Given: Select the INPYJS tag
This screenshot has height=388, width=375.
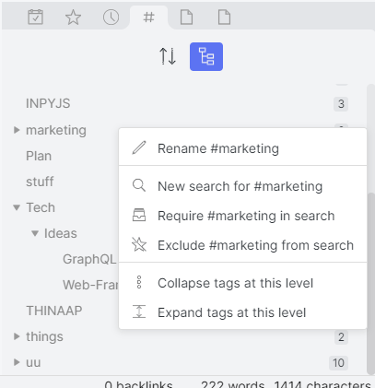Looking at the screenshot, I should [48, 103].
